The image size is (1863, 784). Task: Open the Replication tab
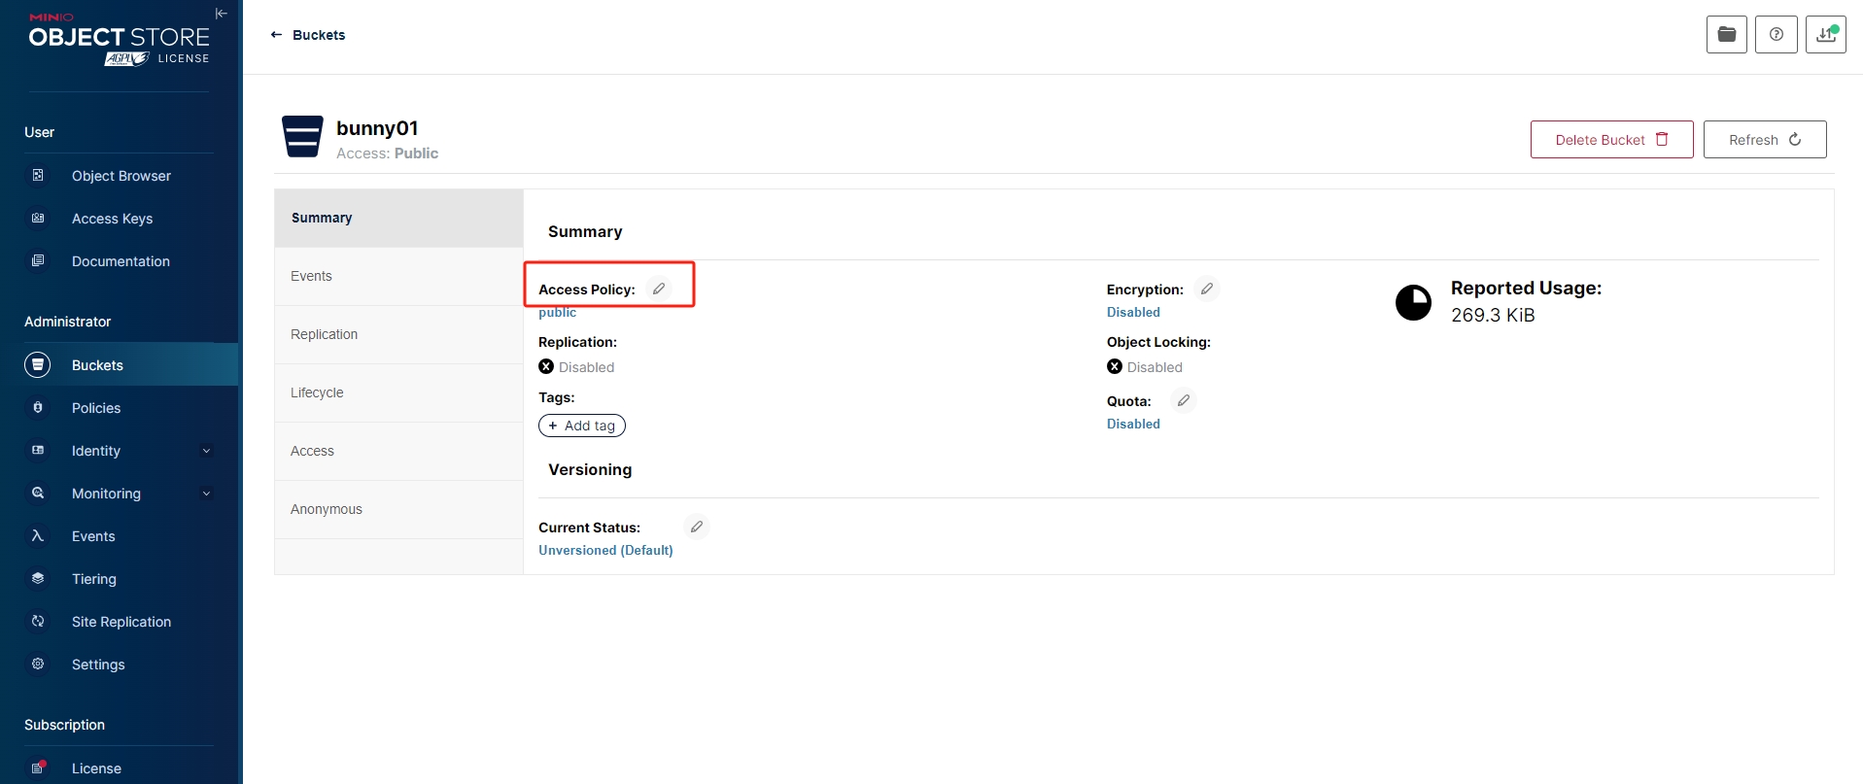tap(398, 334)
